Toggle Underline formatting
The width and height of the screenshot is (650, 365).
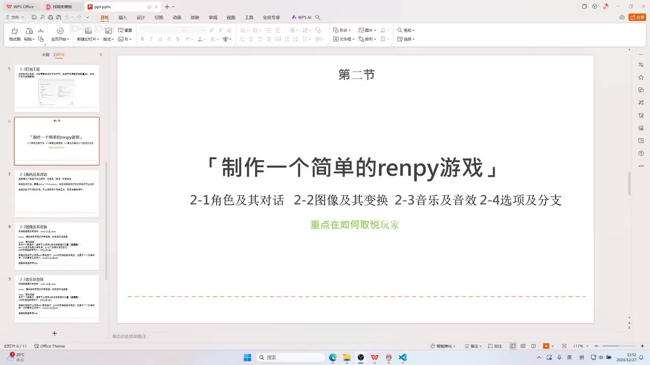pos(160,39)
